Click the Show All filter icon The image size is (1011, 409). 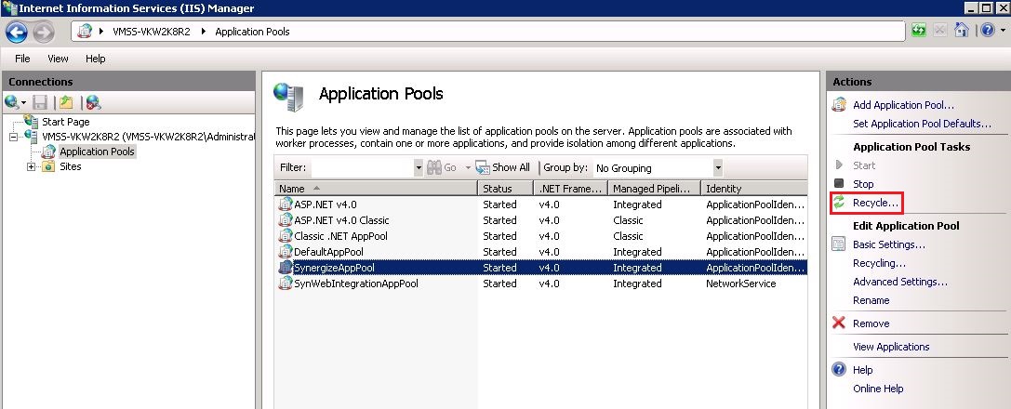(x=483, y=167)
